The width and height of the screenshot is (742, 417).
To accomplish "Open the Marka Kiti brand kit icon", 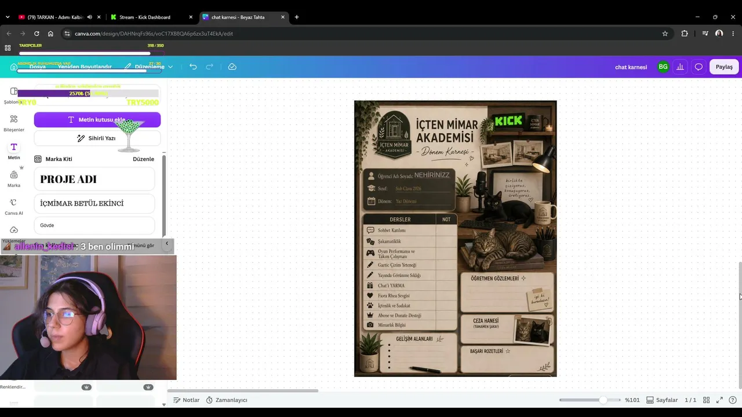I will point(38,159).
